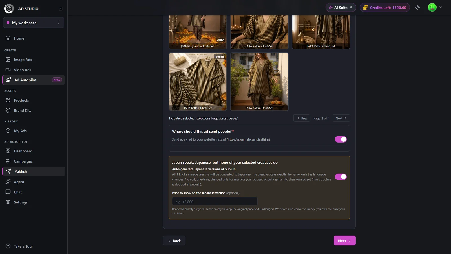451x254 pixels.
Task: Select the Ad Autopilot rocket icon
Action: pyautogui.click(x=9, y=80)
